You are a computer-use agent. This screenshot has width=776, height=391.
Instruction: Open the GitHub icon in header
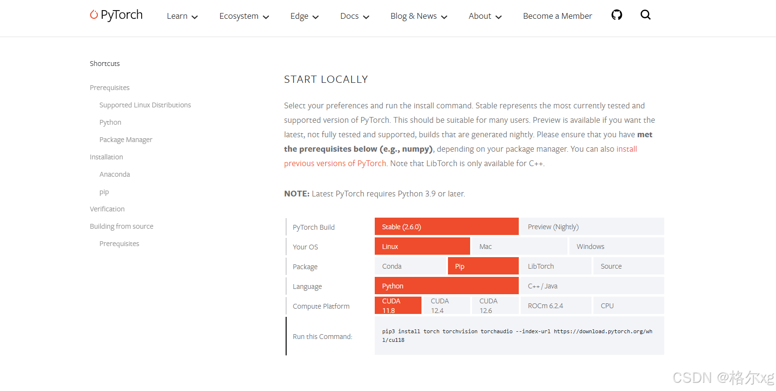click(x=617, y=15)
